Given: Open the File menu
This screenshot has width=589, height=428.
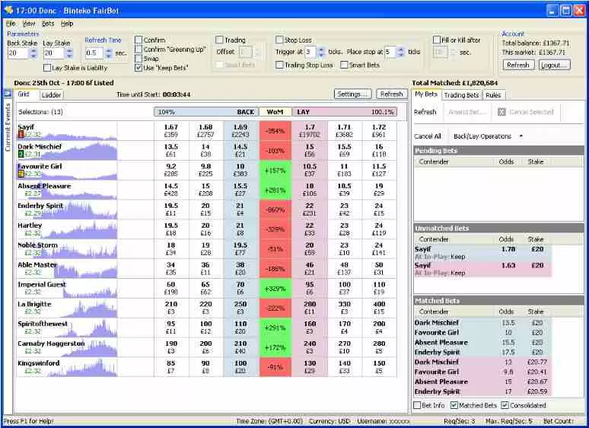Looking at the screenshot, I should coord(11,24).
